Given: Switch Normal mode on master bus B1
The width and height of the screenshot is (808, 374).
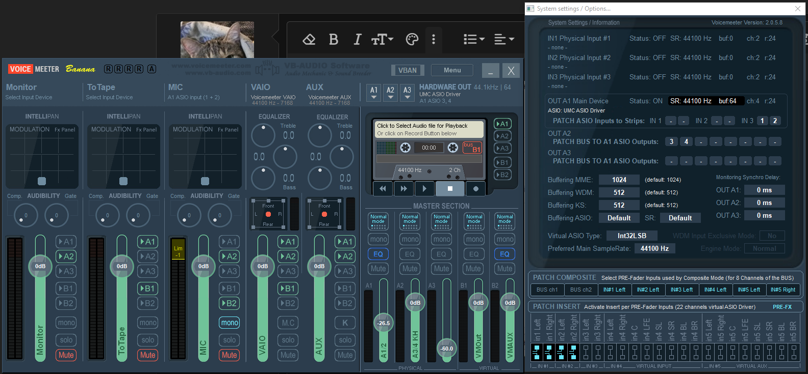Looking at the screenshot, I should coord(474,221).
